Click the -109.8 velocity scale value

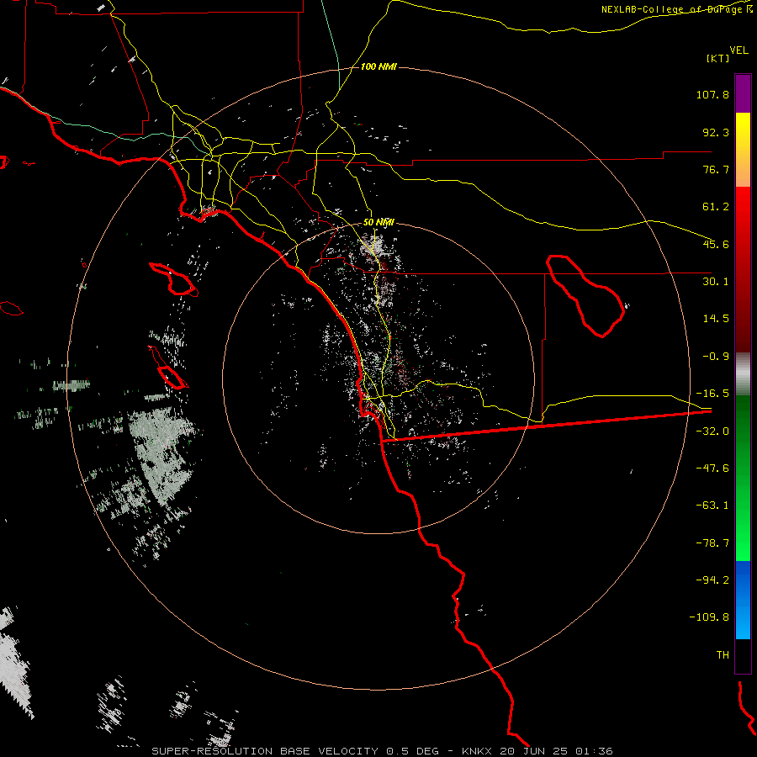710,617
